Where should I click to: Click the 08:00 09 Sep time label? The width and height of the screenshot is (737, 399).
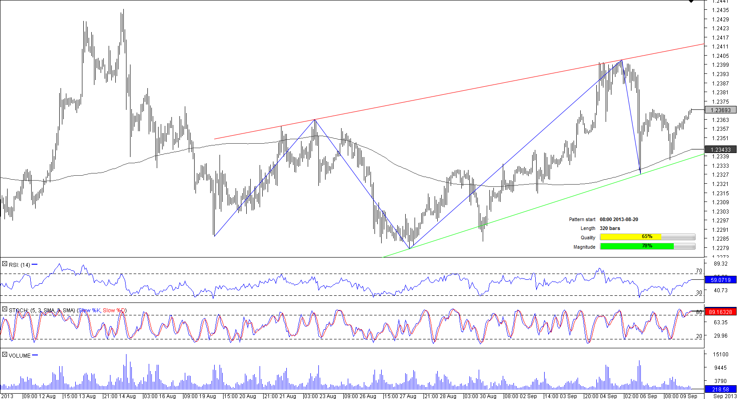tap(681, 396)
